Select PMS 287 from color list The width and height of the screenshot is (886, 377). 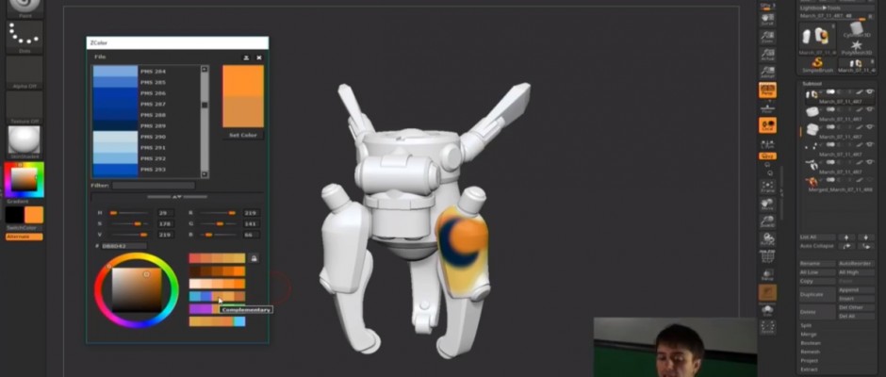pos(153,104)
